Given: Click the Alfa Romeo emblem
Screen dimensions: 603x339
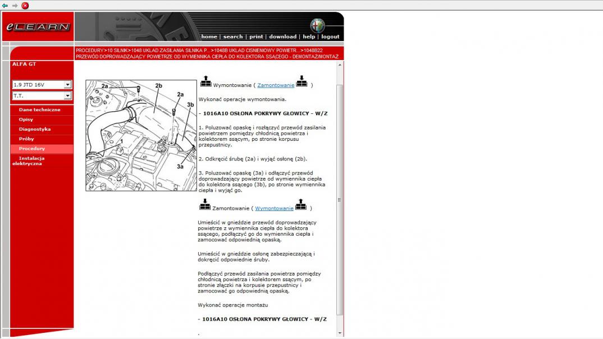Looking at the screenshot, I should pos(317,26).
